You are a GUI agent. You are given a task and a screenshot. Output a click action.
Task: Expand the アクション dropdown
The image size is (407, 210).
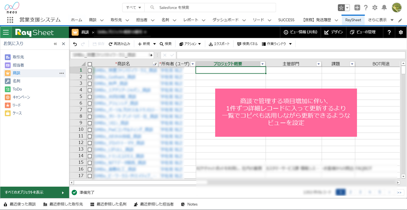coord(190,44)
